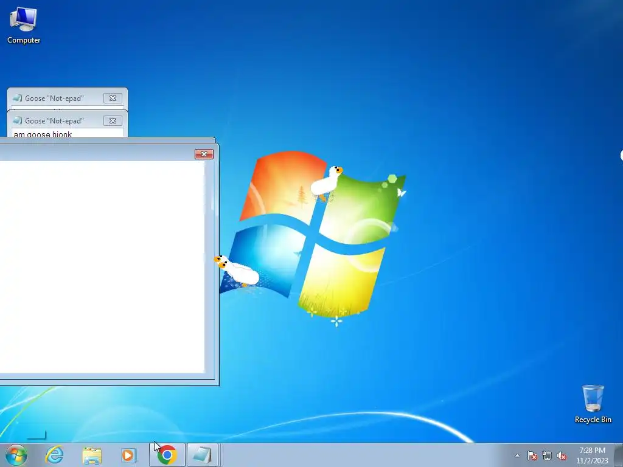Open Windows Explorer folder on taskbar
Image resolution: width=623 pixels, height=467 pixels.
point(92,455)
